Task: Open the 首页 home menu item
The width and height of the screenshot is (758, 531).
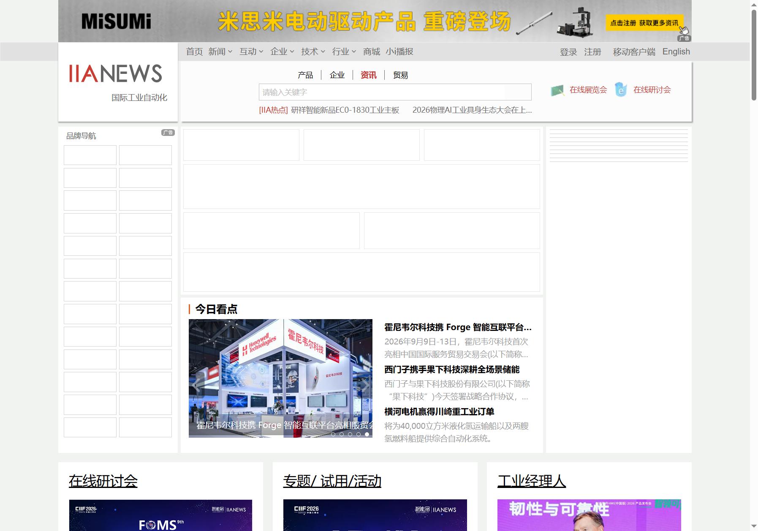Action: (194, 51)
